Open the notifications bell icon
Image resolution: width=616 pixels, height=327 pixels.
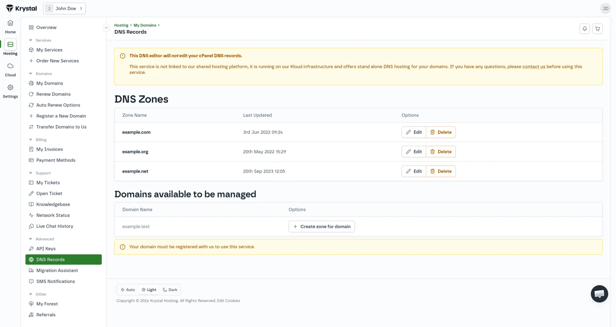pos(584,29)
